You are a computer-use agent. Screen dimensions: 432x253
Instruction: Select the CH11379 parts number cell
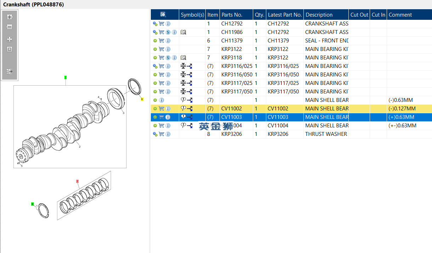pyautogui.click(x=236, y=41)
